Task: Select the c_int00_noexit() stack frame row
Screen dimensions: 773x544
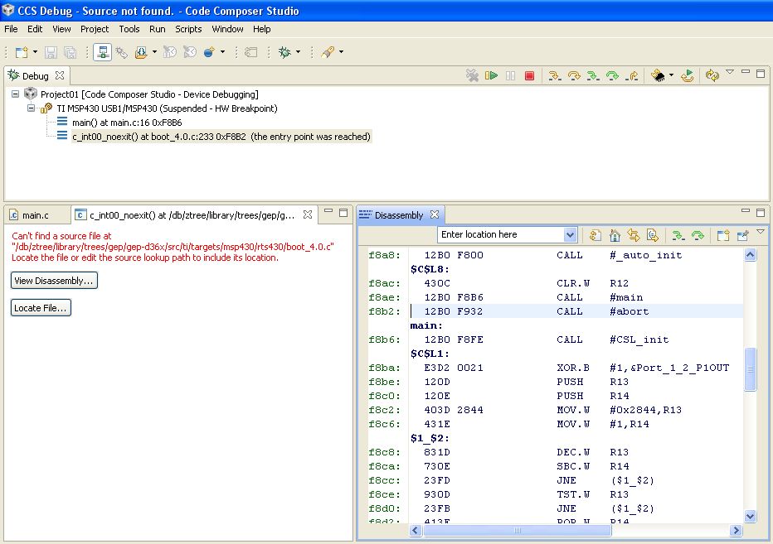Action: (221, 137)
